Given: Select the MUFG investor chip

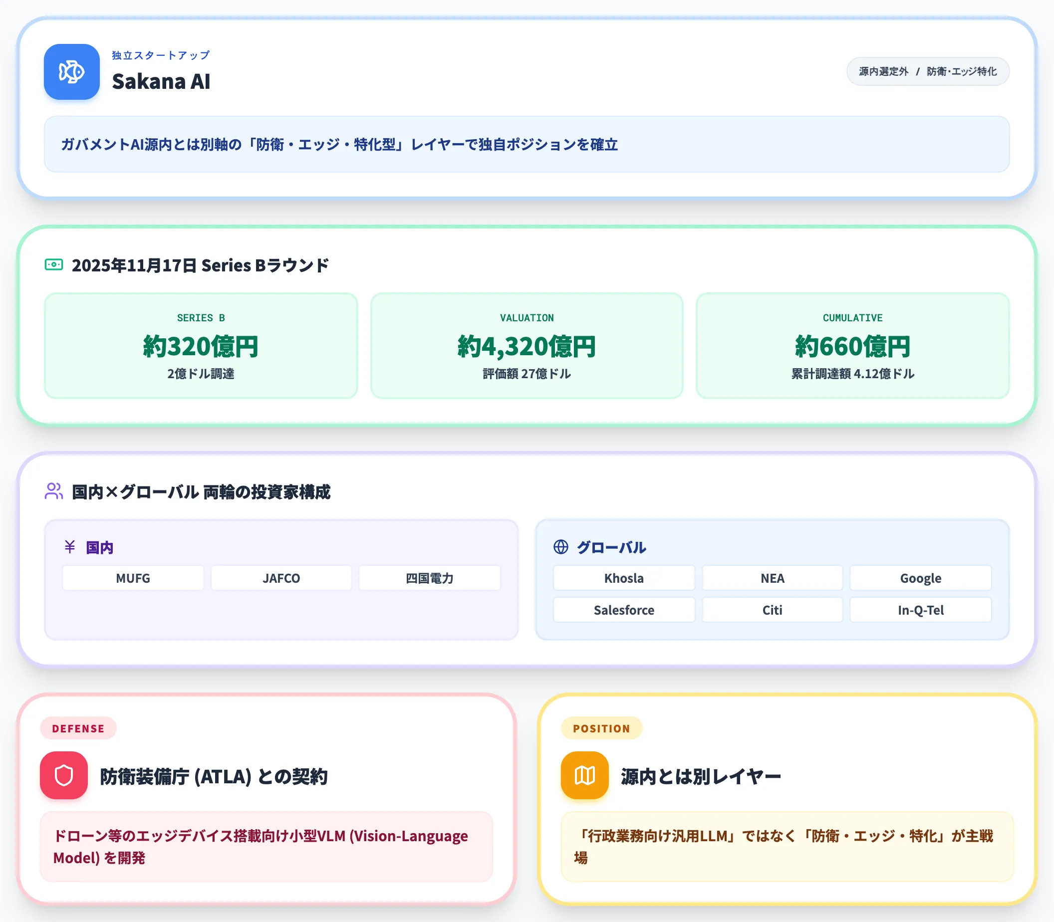Looking at the screenshot, I should (133, 578).
